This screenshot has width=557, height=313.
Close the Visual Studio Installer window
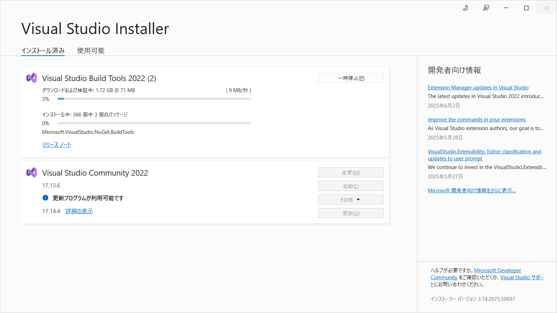(547, 8)
